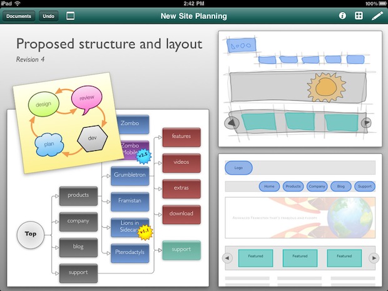Select the blue plan cloud shape
388x291 pixels.
pos(49,145)
